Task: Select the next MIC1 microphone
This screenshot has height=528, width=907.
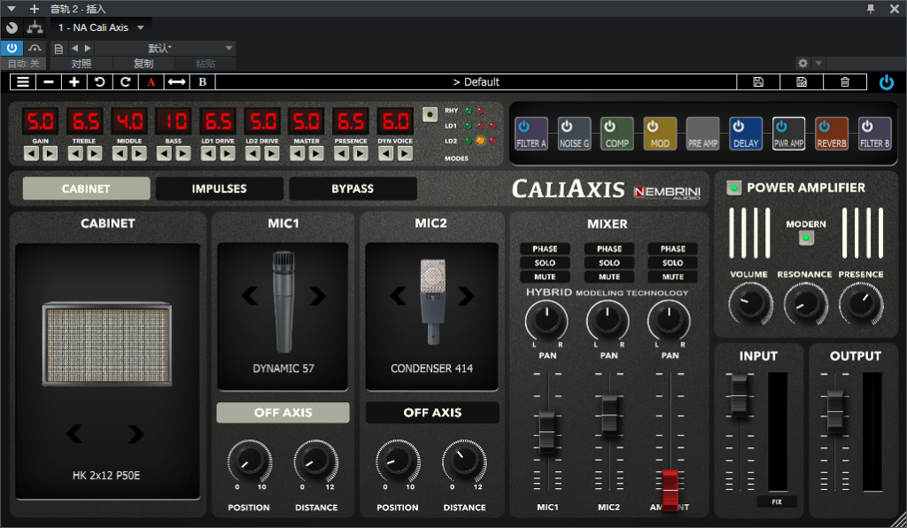Action: (x=318, y=296)
